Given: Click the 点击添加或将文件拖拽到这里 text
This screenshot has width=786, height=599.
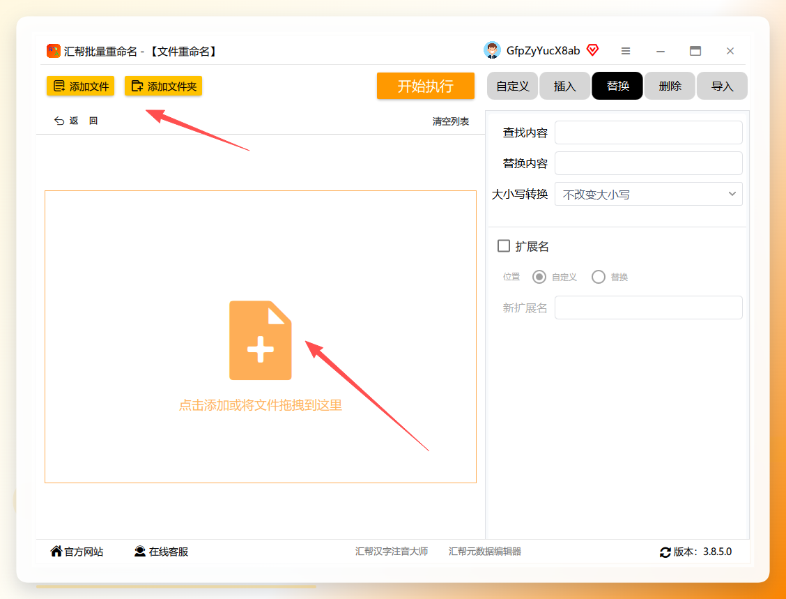Looking at the screenshot, I should pyautogui.click(x=260, y=405).
